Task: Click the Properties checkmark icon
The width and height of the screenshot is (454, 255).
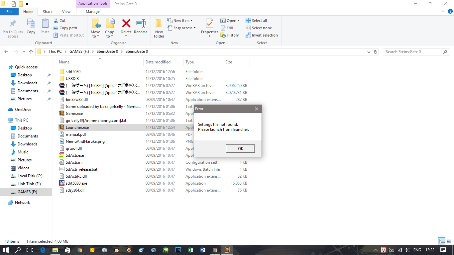Action: [x=209, y=23]
